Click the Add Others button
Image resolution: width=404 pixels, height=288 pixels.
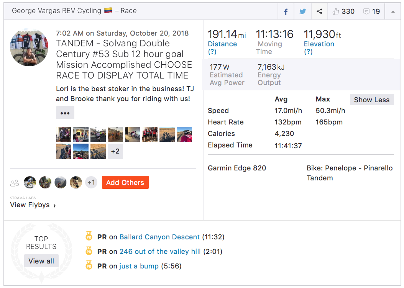click(125, 182)
